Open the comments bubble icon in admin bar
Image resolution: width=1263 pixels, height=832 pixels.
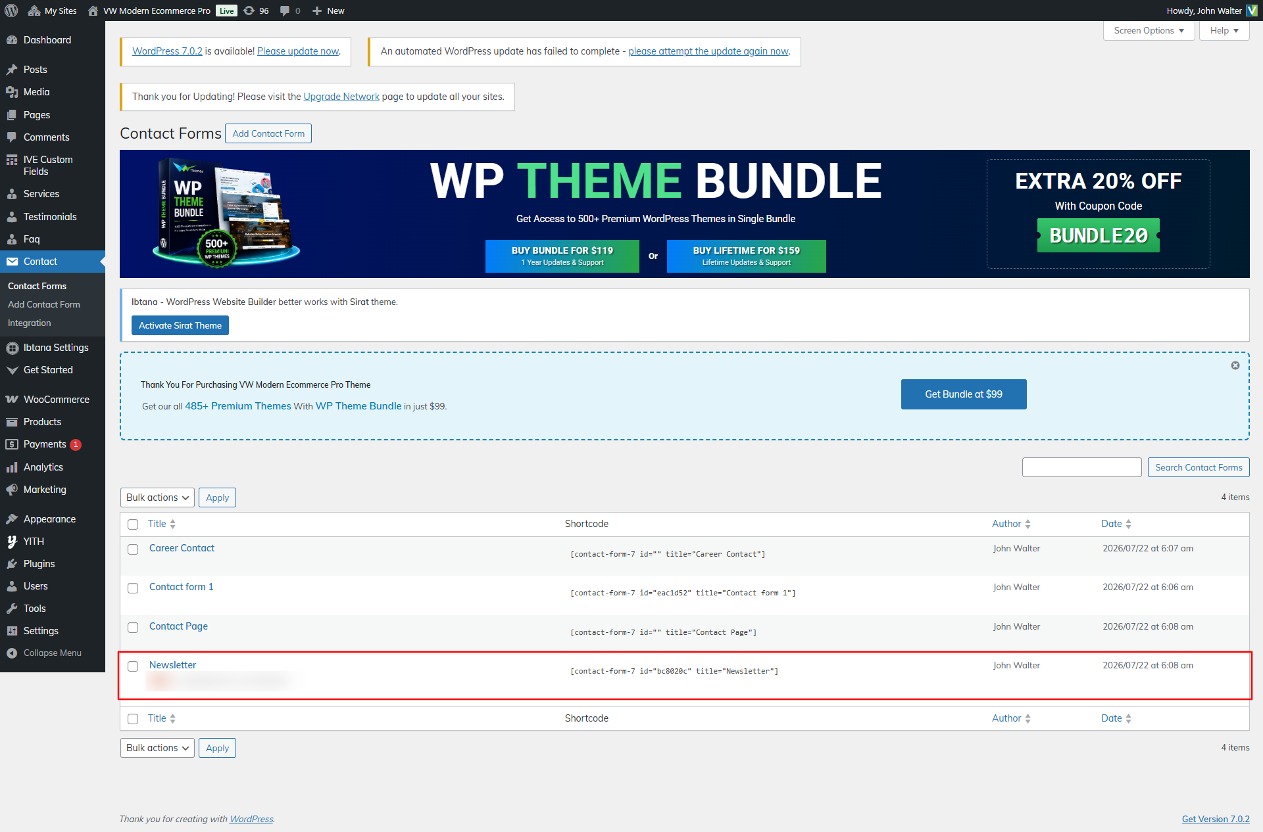click(284, 11)
